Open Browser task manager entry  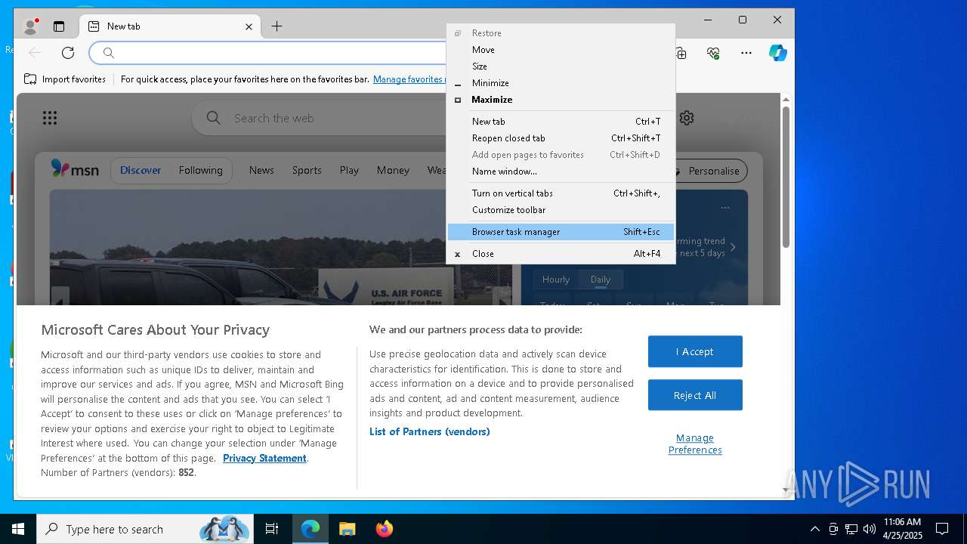[561, 232]
